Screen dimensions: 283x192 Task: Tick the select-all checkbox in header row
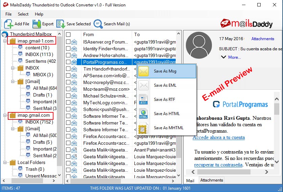68,34
